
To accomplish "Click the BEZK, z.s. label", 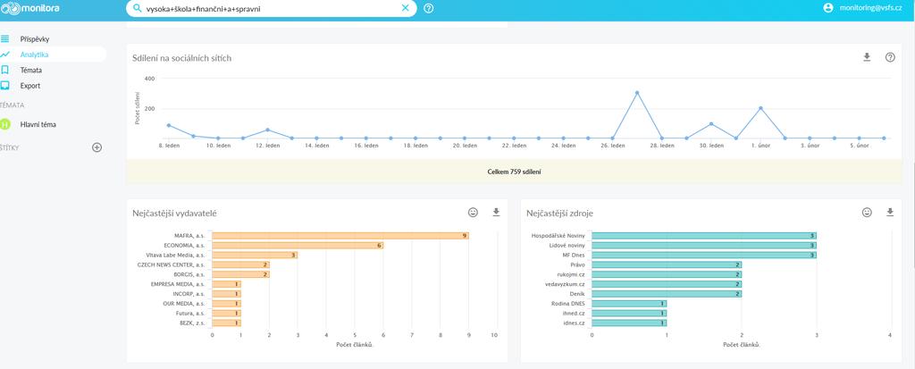I will pyautogui.click(x=192, y=323).
